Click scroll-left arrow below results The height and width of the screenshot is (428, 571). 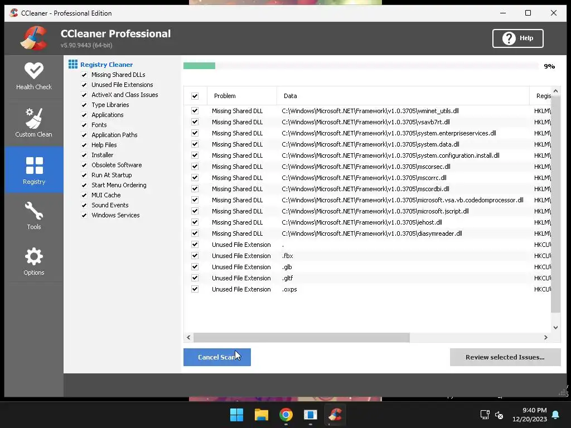(188, 337)
